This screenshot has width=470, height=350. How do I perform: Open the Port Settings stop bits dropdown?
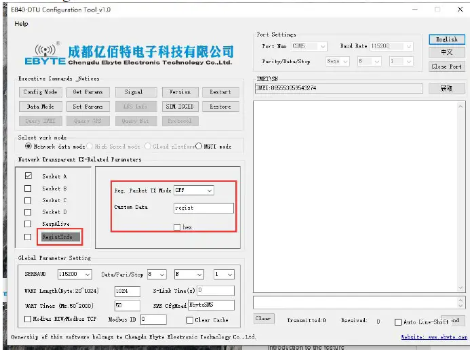pos(401,62)
